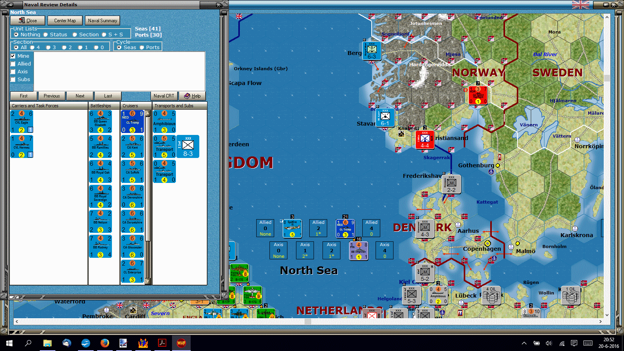
Task: Select the 8-3 I Inf infantry counter
Action: click(188, 147)
